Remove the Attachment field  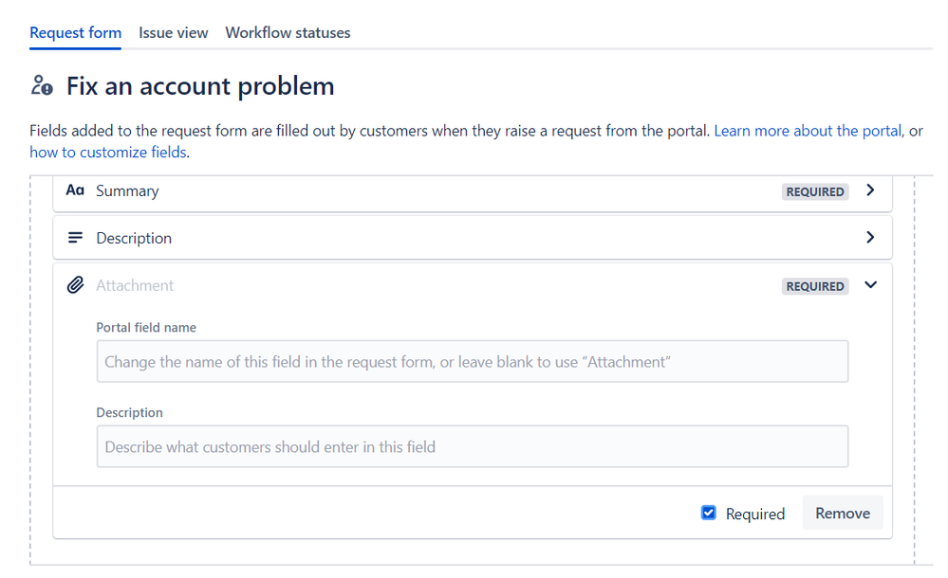pos(843,514)
